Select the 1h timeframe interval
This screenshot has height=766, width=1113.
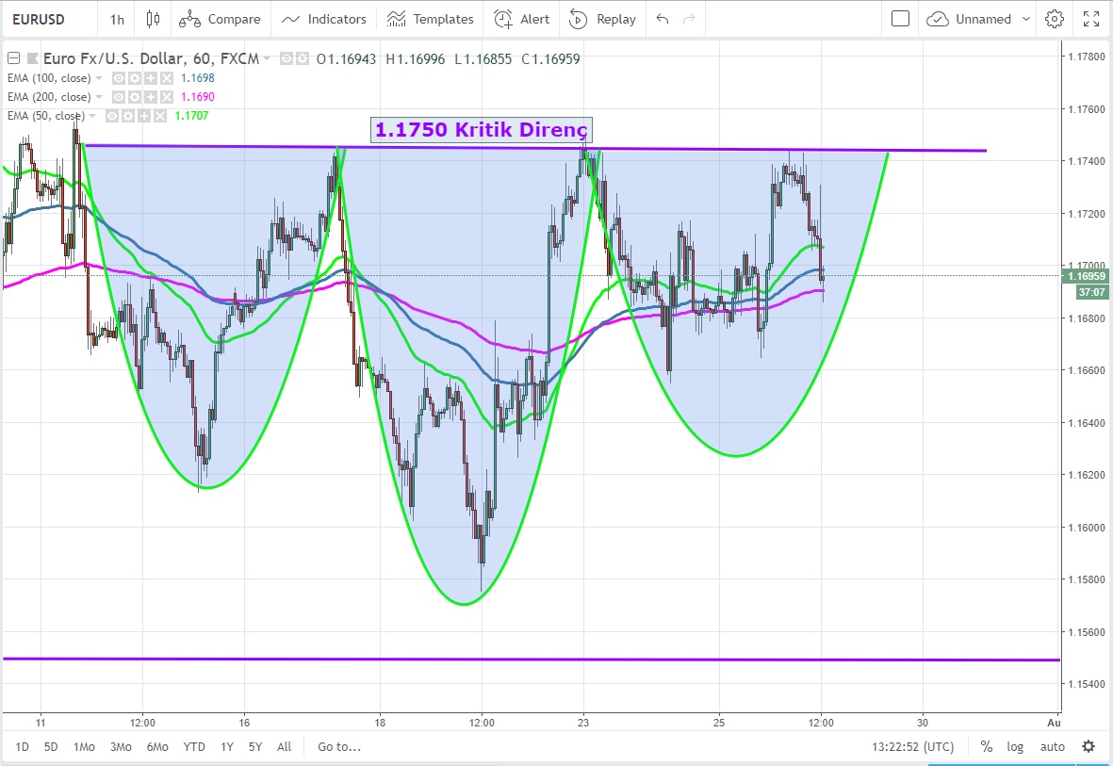[x=117, y=19]
